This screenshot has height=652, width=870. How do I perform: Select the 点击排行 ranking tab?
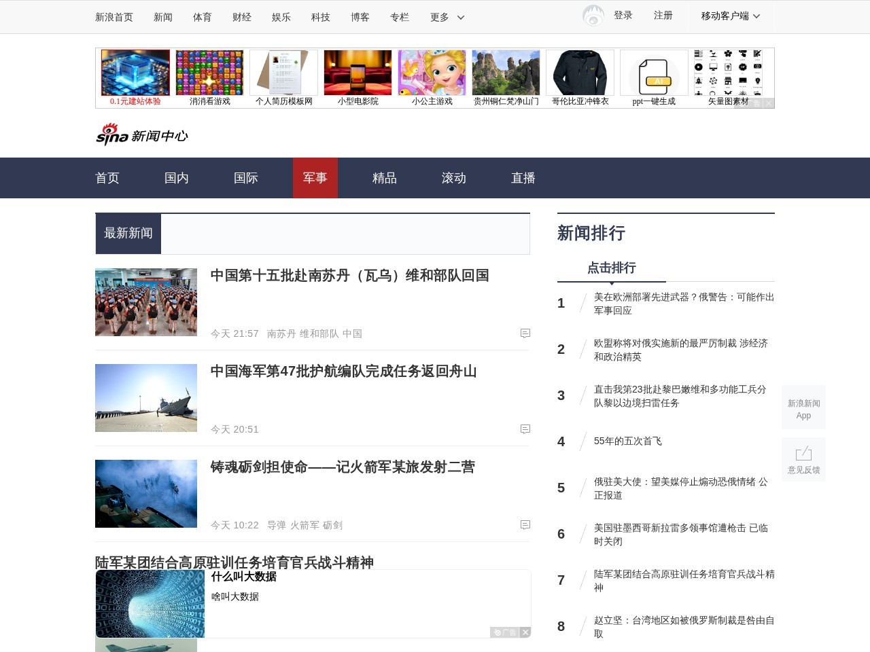[x=611, y=268]
